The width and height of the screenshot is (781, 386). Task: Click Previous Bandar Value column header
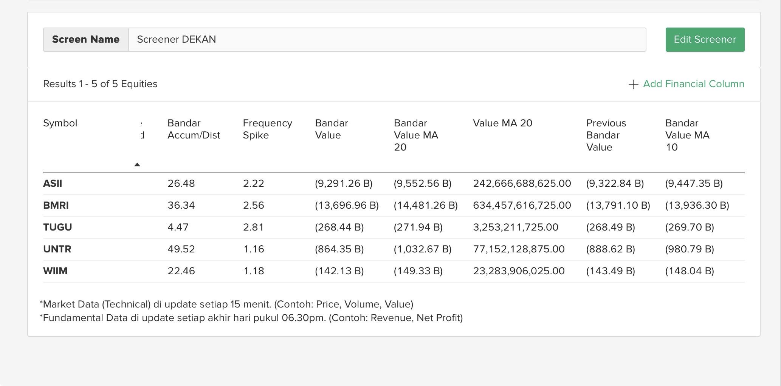606,135
